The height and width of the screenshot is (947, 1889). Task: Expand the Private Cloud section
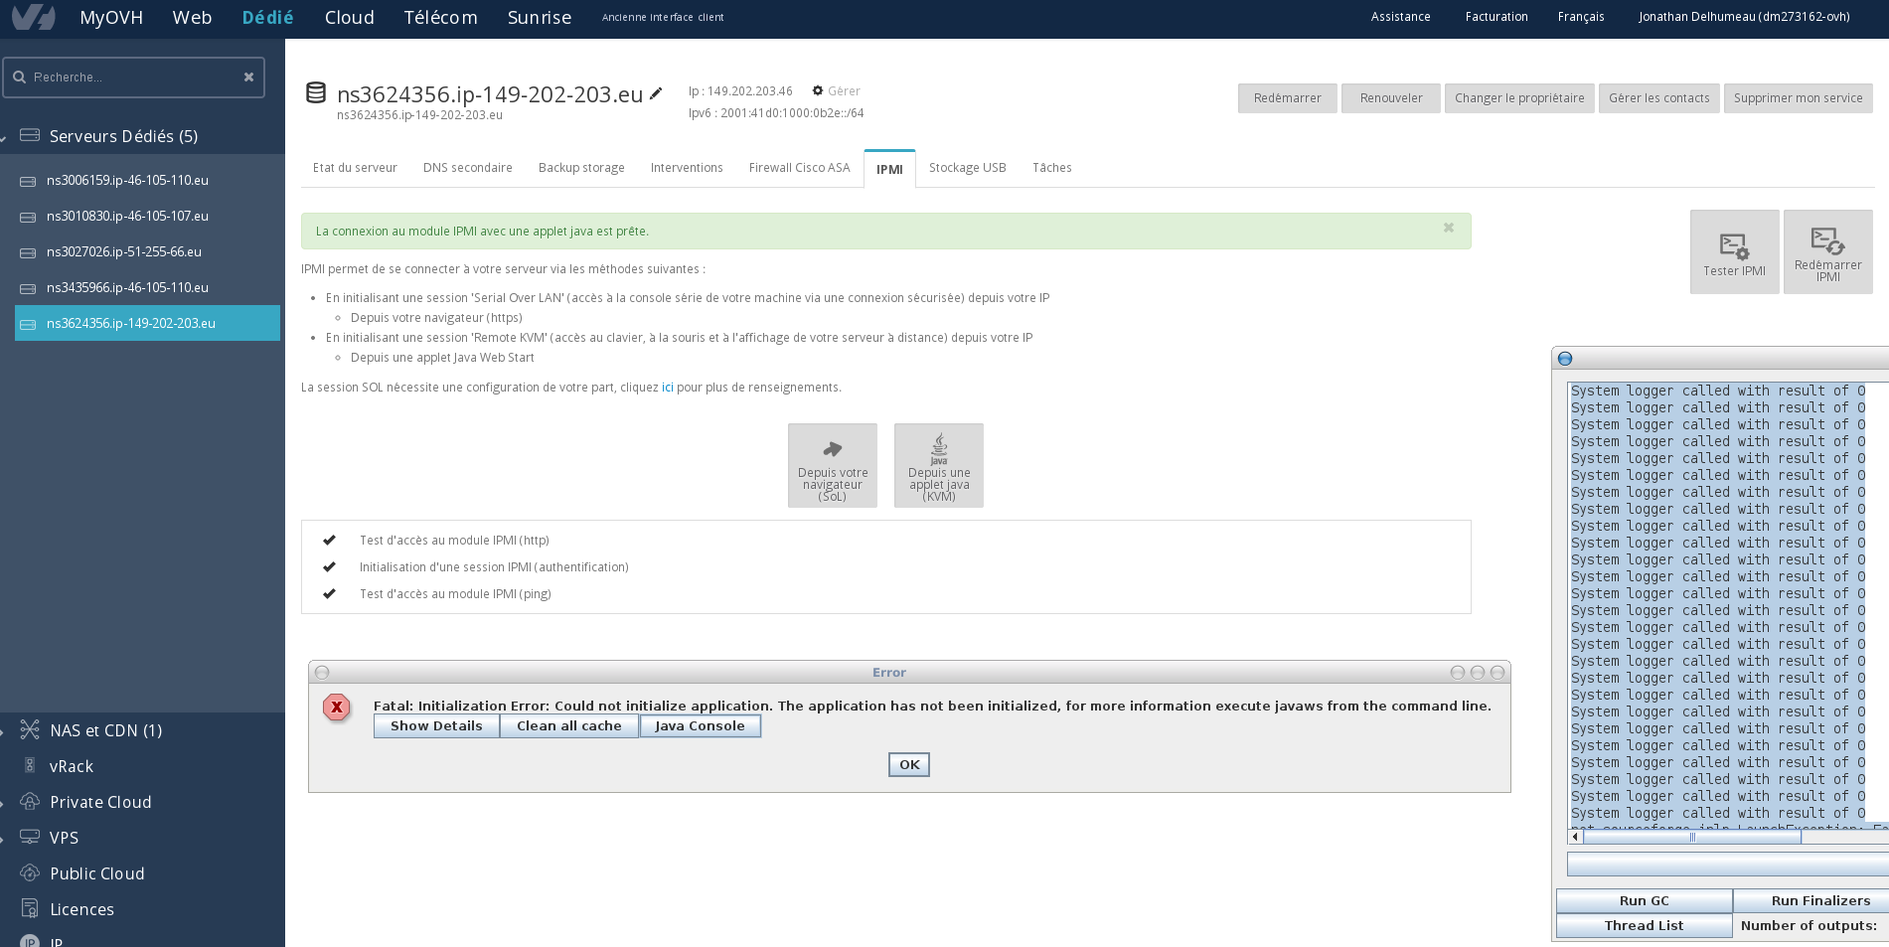pos(3,803)
